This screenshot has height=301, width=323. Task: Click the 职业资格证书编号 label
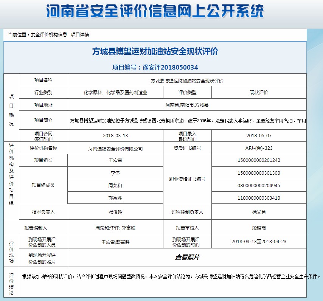point(187,179)
